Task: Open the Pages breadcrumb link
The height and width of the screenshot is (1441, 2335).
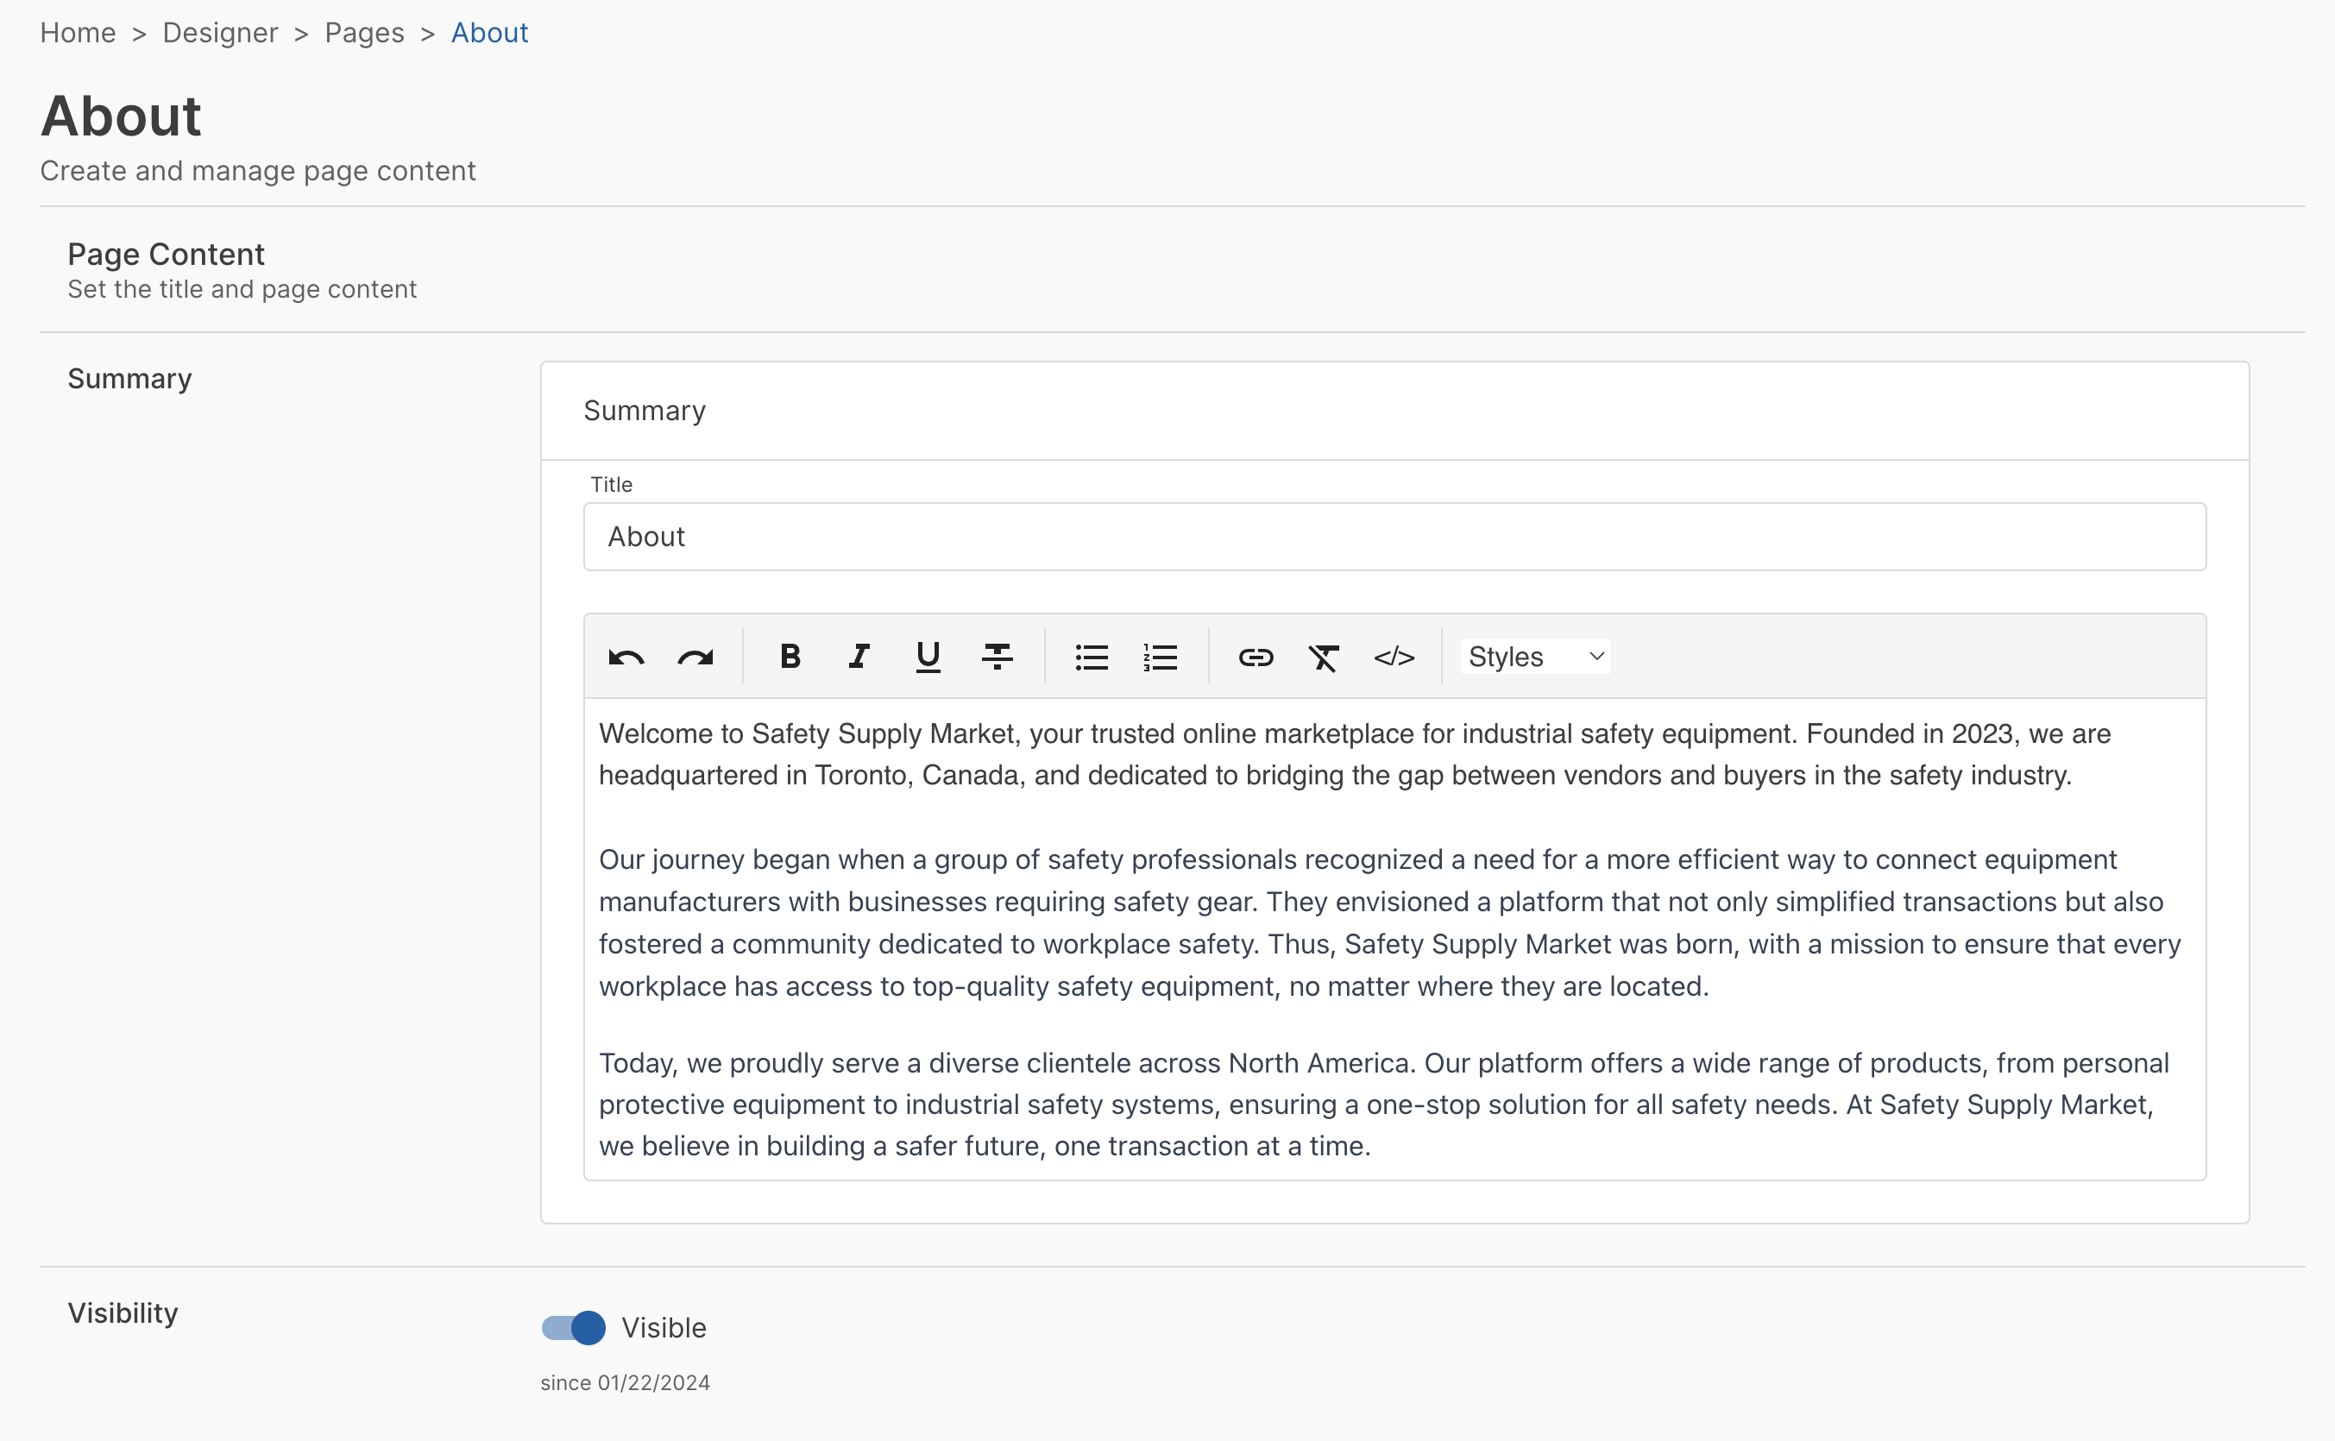Action: 364,33
